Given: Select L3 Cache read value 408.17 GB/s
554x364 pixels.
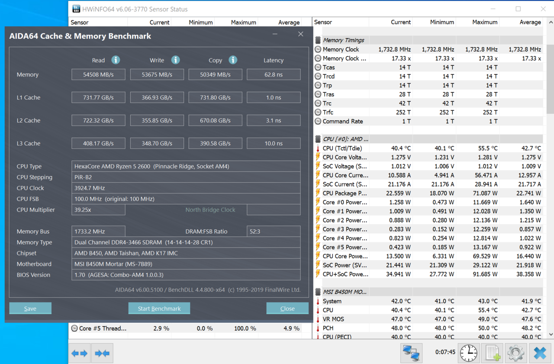Looking at the screenshot, I should [x=98, y=143].
